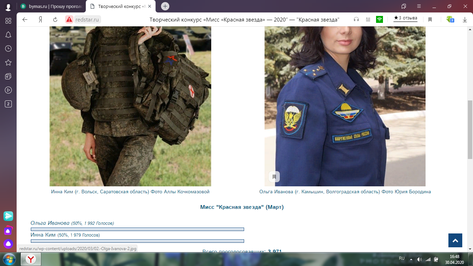Launch the Alice assistant in the sidebar
473x266 pixels.
click(x=8, y=243)
